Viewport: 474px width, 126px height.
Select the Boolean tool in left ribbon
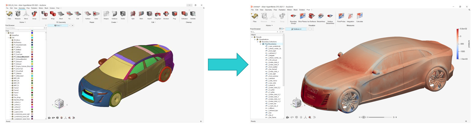pos(166,14)
